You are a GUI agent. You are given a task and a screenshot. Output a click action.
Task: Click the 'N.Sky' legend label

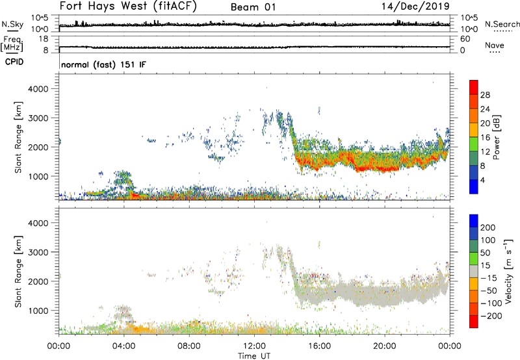[x=12, y=24]
